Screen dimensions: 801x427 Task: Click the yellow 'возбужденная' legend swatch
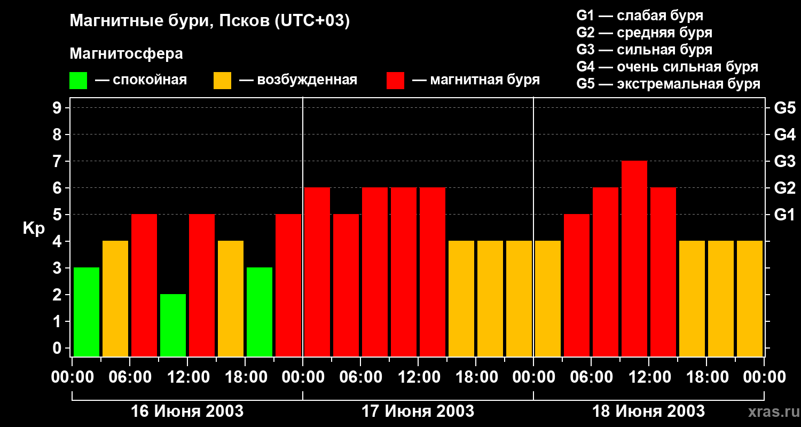point(222,81)
